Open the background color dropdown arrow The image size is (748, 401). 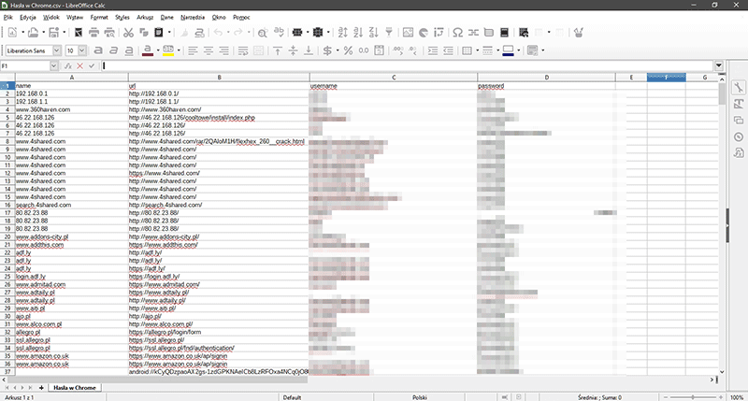(179, 50)
